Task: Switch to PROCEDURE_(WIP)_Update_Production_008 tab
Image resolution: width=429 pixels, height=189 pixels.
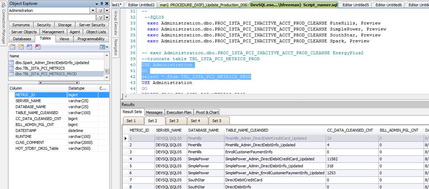Action: (x=203, y=5)
